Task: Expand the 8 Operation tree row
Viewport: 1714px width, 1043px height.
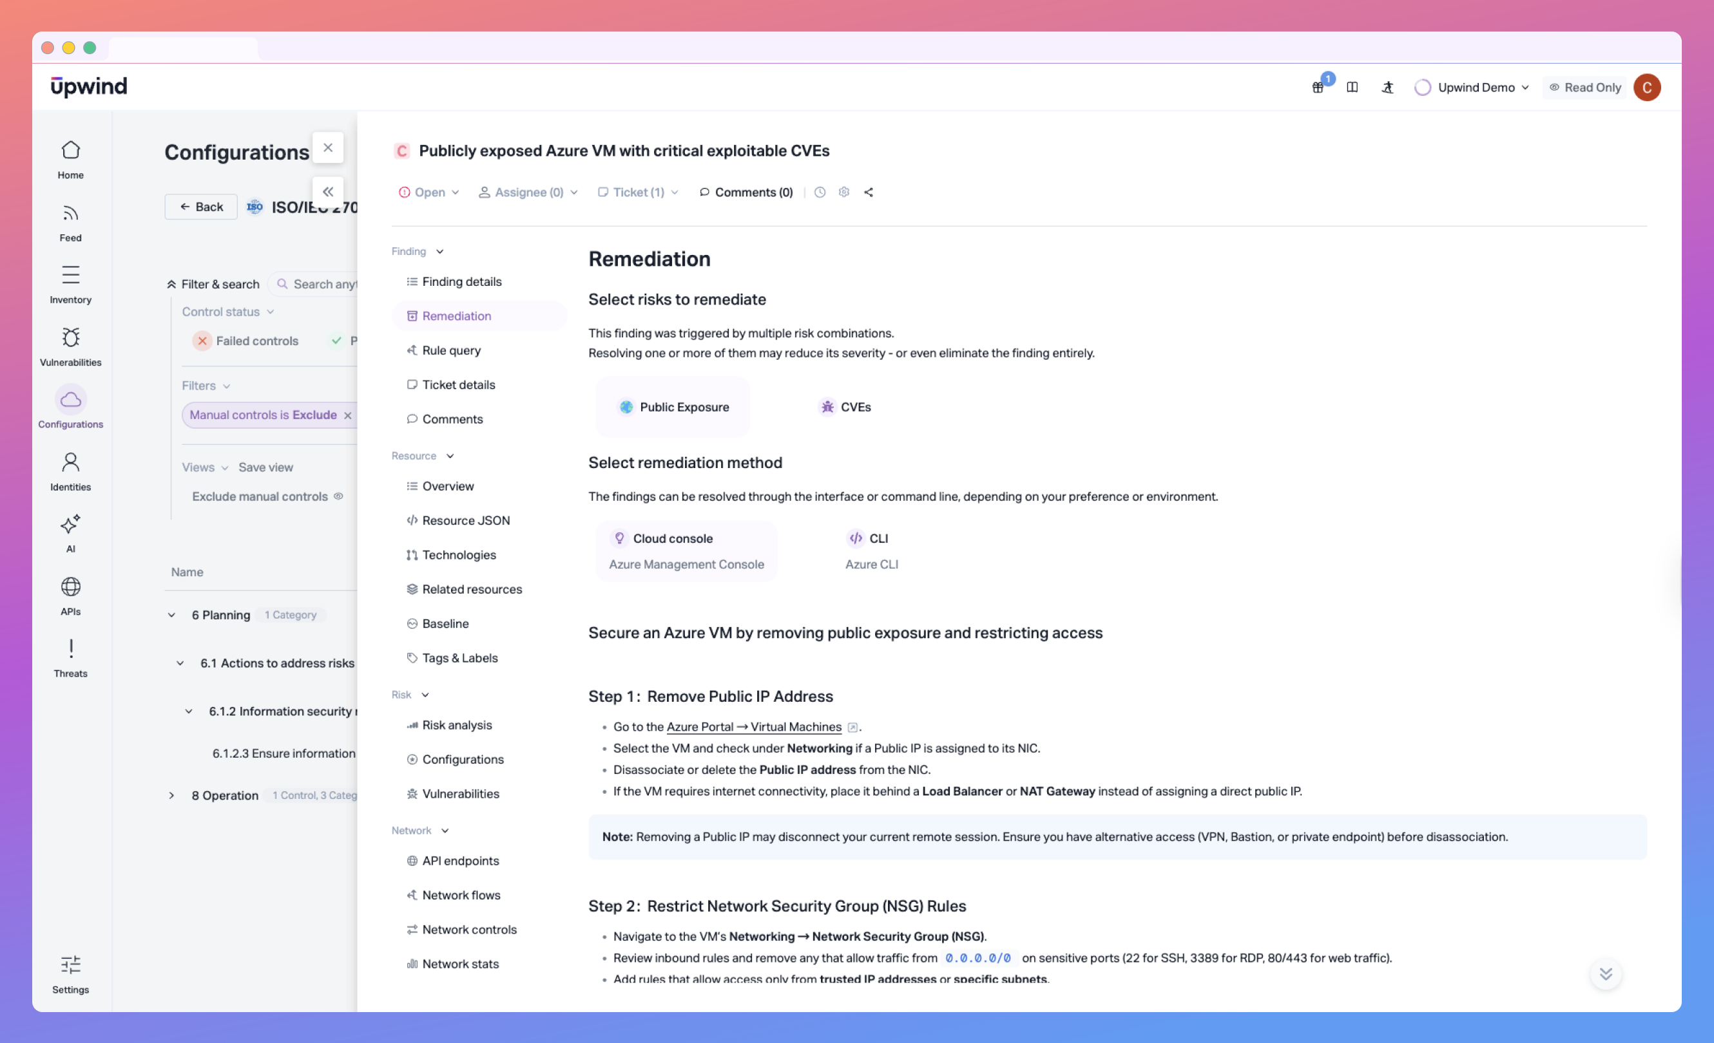Action: [171, 796]
